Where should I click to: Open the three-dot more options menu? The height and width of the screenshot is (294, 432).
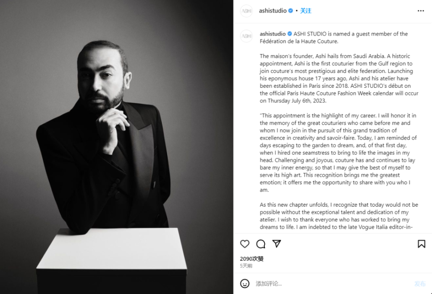pyautogui.click(x=421, y=11)
